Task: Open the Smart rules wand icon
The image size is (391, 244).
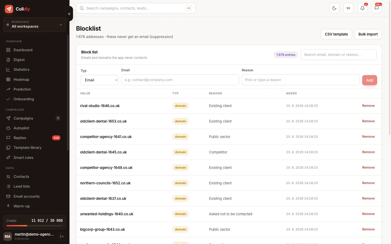Action: click(x=8, y=158)
